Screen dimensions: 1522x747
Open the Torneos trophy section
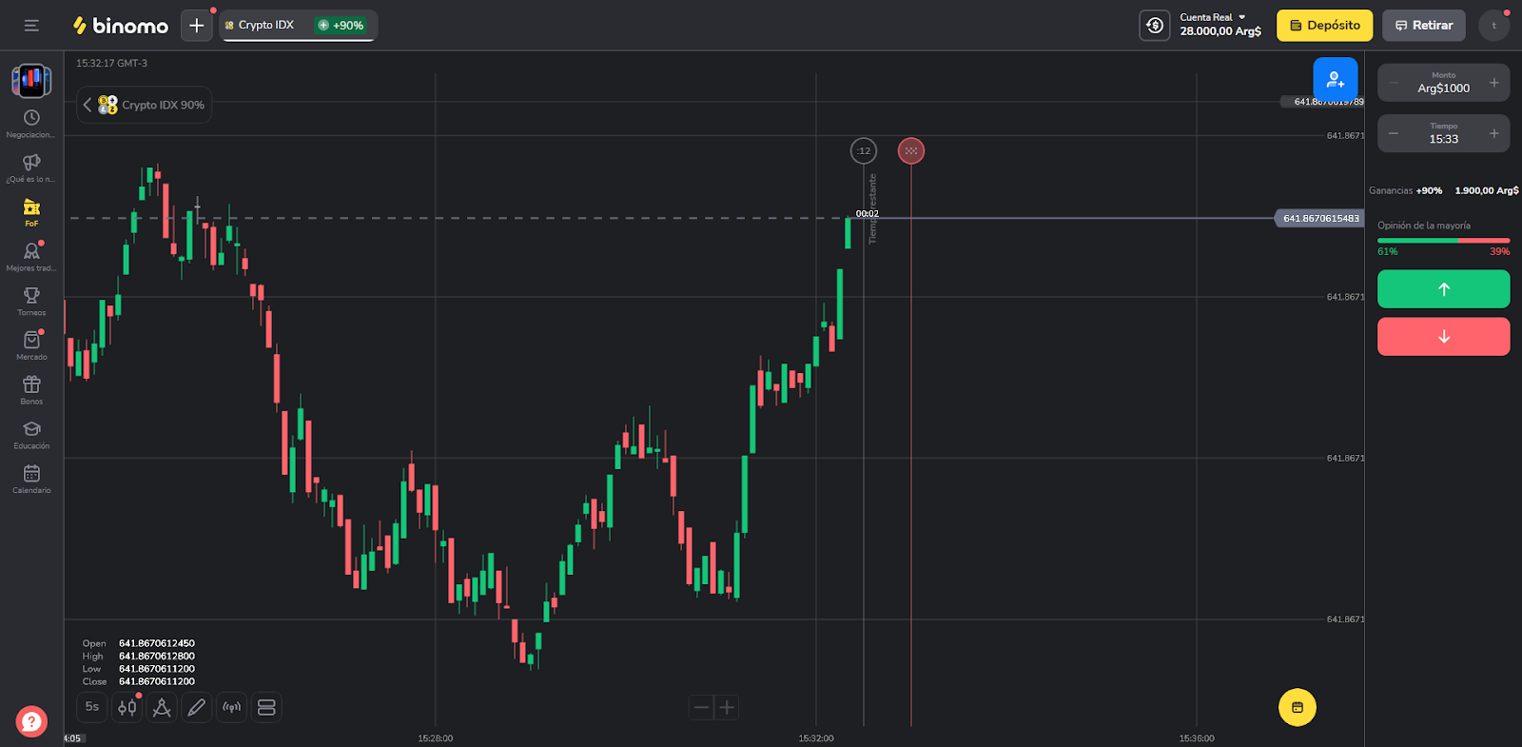tap(31, 301)
